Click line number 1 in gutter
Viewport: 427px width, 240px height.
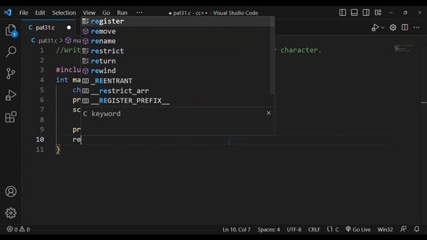[x=41, y=51]
